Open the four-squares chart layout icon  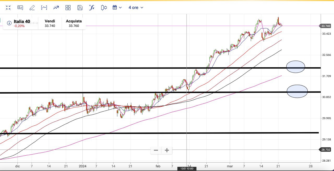click(x=68, y=8)
